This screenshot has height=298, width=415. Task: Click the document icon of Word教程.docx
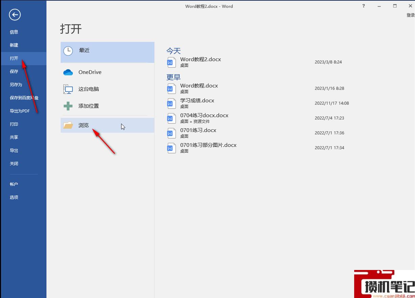pos(172,88)
